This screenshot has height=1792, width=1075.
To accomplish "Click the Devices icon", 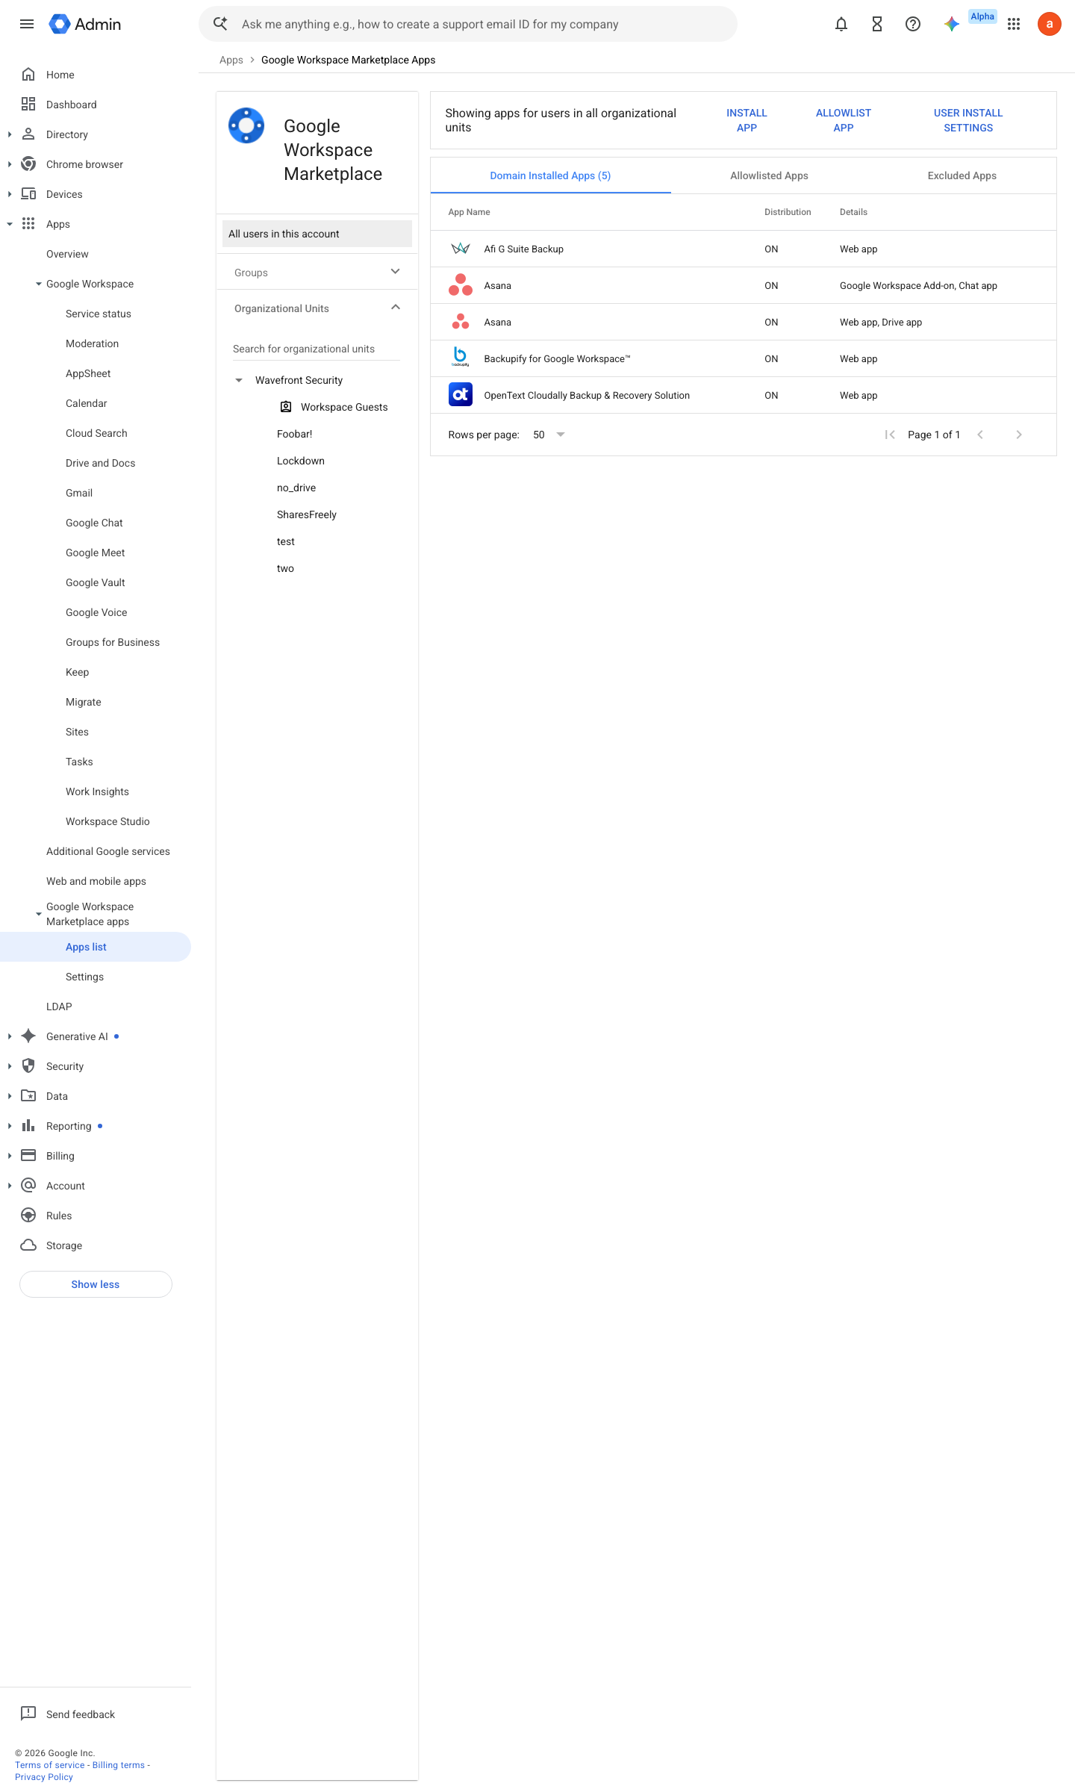I will (28, 194).
